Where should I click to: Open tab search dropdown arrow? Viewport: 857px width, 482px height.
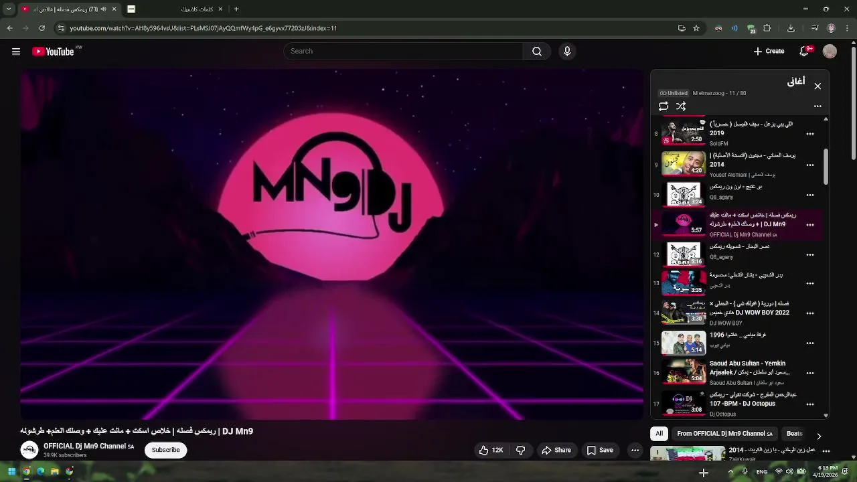[x=9, y=9]
